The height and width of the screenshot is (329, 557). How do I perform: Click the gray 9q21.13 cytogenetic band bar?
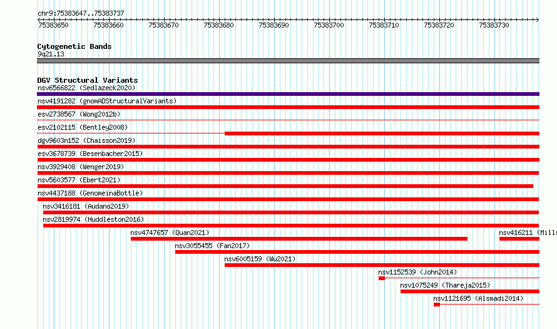[288, 61]
